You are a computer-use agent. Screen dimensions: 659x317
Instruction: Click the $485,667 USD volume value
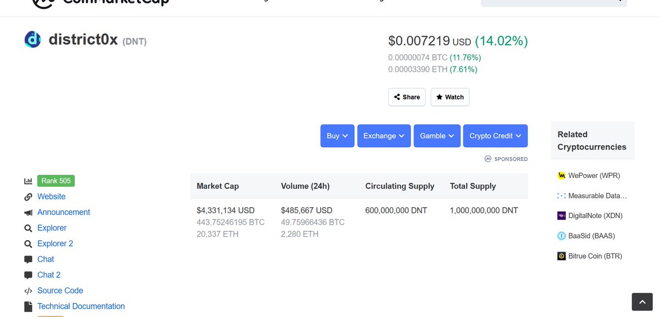tap(306, 210)
